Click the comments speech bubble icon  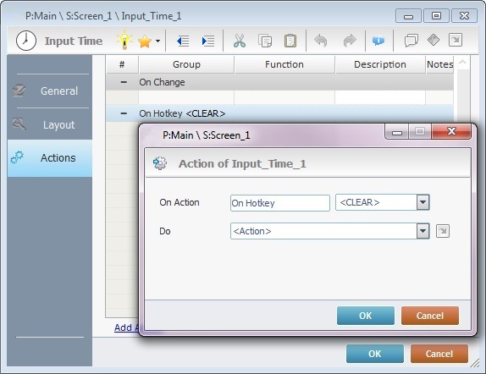[411, 41]
